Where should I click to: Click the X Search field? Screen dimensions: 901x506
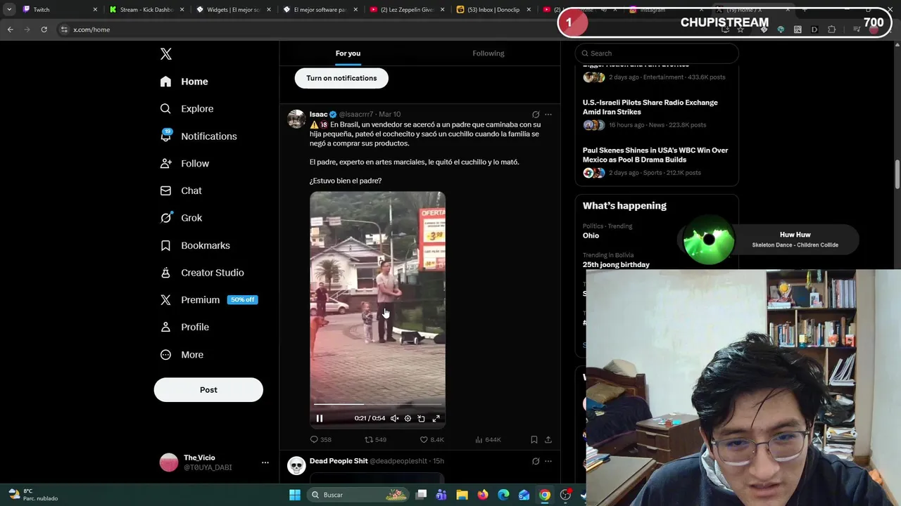click(657, 53)
